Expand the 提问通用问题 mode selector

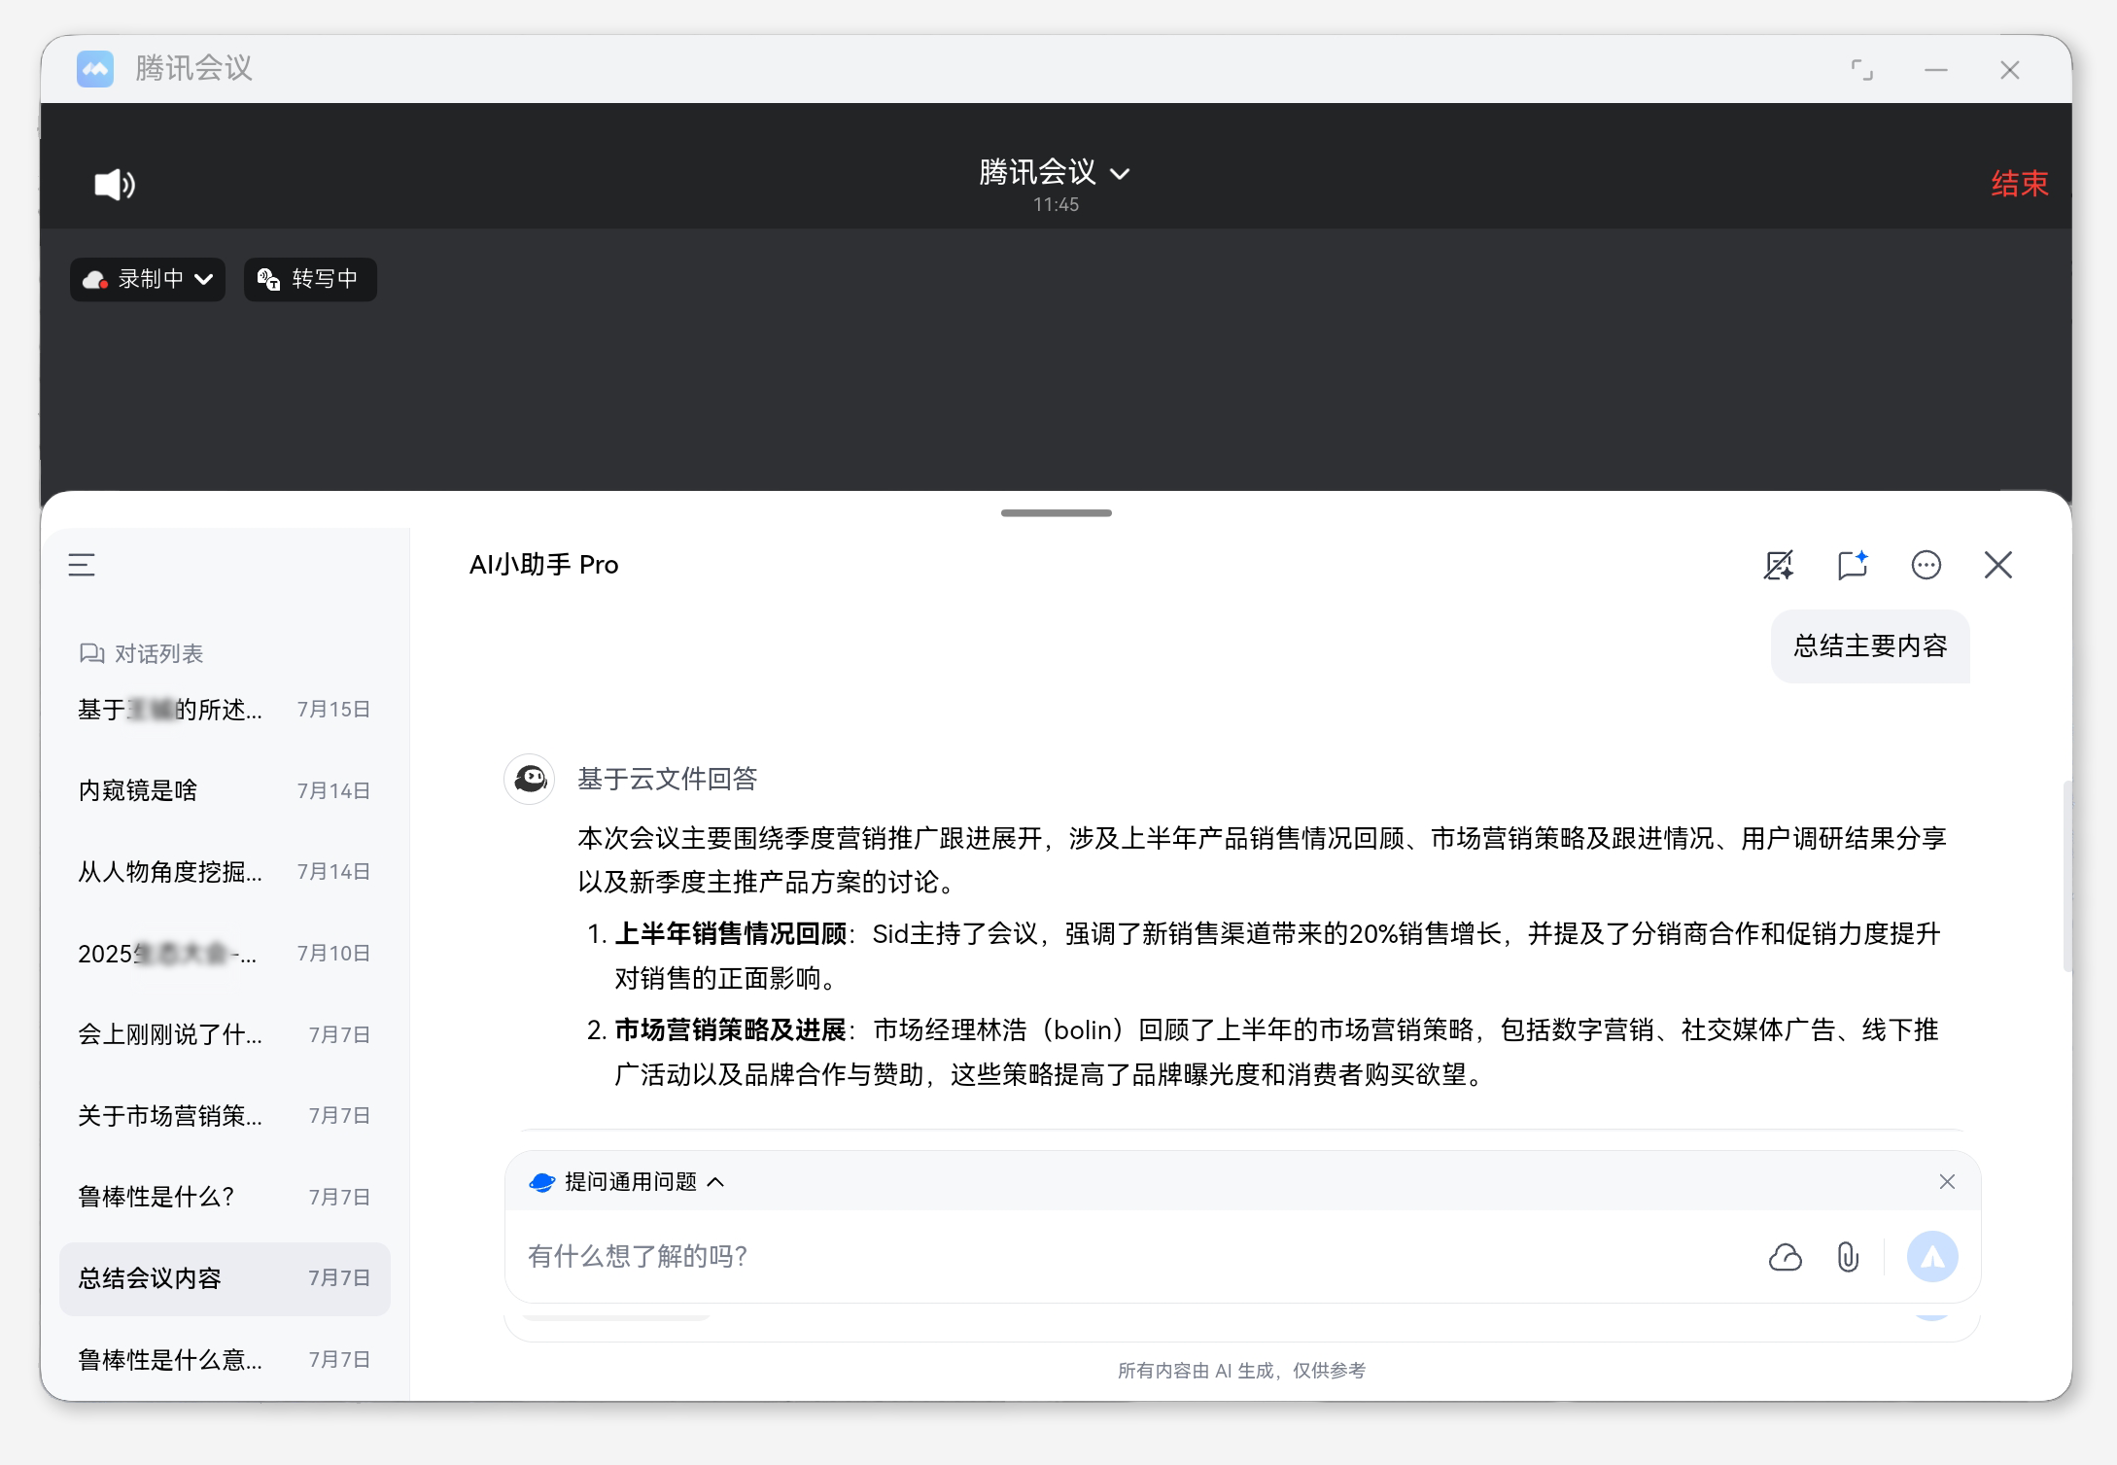pyautogui.click(x=627, y=1182)
